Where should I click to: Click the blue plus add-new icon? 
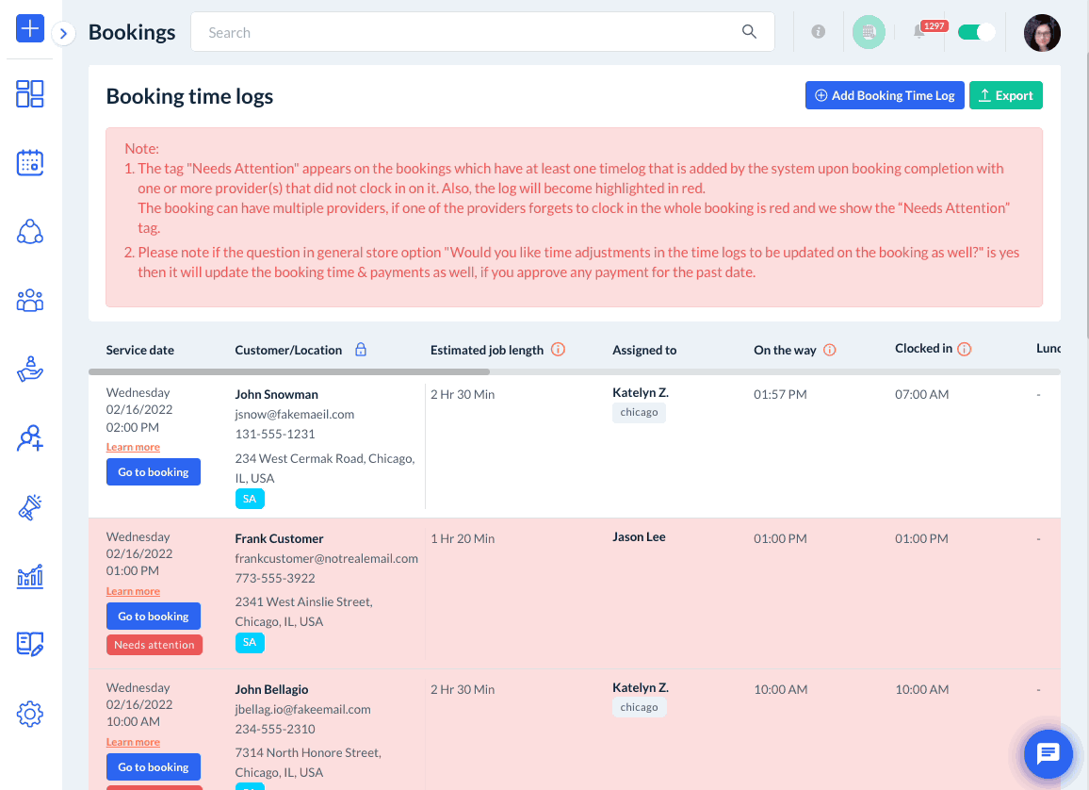30,28
